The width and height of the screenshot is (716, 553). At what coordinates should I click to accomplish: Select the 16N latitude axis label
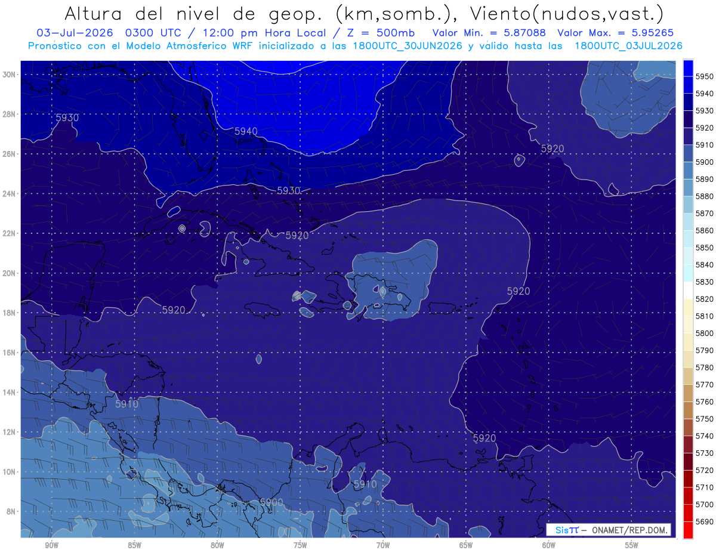point(10,353)
